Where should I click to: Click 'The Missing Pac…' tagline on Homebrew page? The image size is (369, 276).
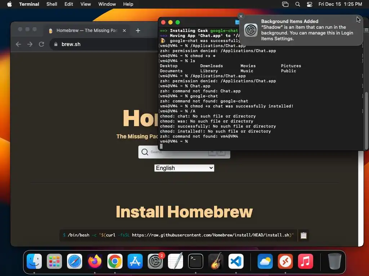coord(137,136)
